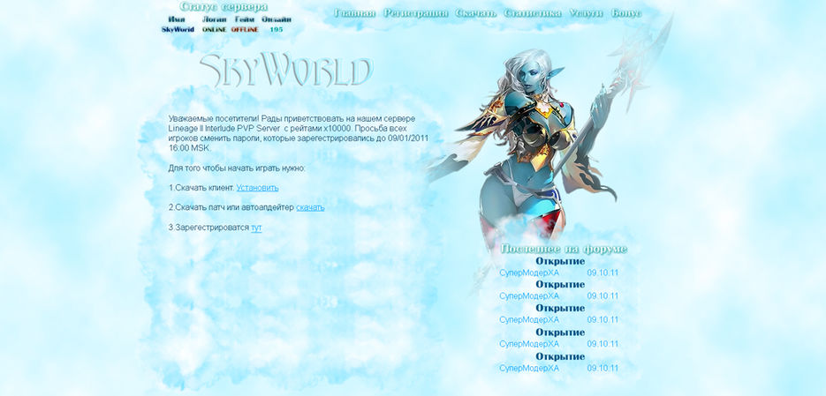The width and height of the screenshot is (826, 396).
Task: Open the Услуги menu item
Action: click(587, 13)
